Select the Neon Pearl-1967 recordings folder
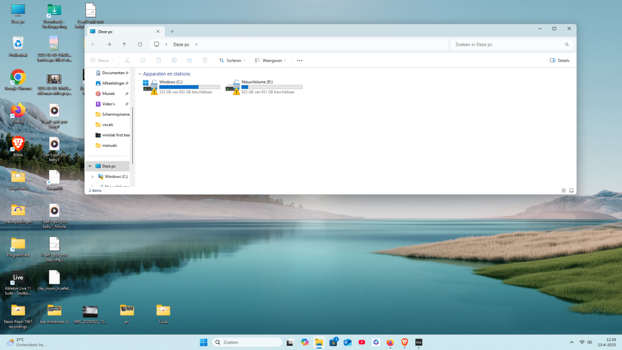 (18, 316)
